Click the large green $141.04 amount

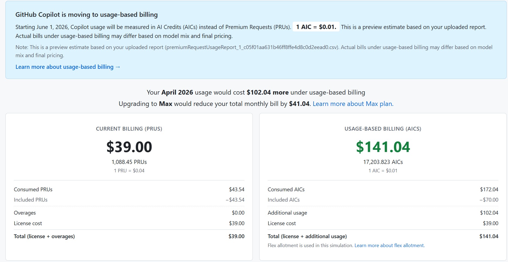[x=383, y=147]
